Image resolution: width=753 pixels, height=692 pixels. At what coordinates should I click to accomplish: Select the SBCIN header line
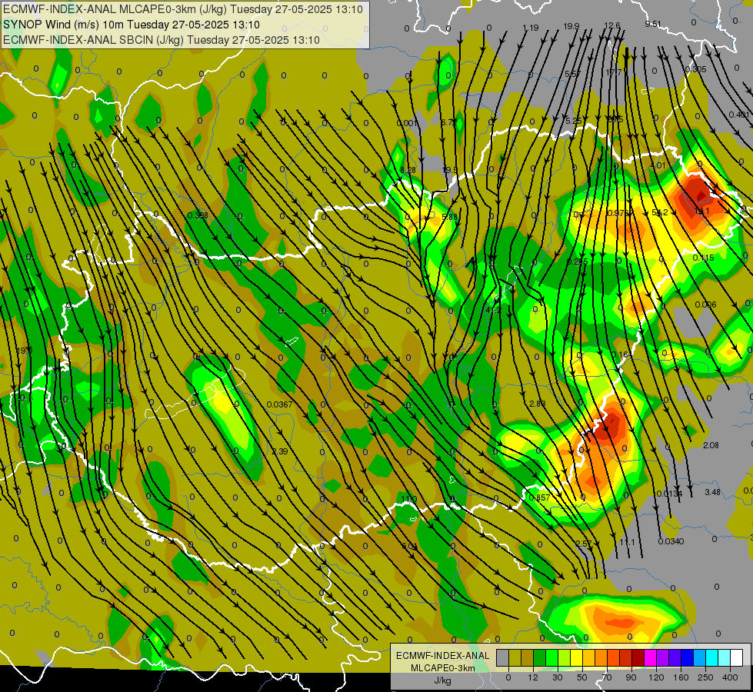(162, 40)
